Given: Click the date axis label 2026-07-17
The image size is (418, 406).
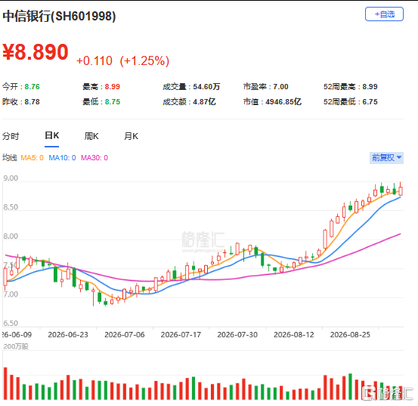Looking at the screenshot, I should (x=181, y=335).
